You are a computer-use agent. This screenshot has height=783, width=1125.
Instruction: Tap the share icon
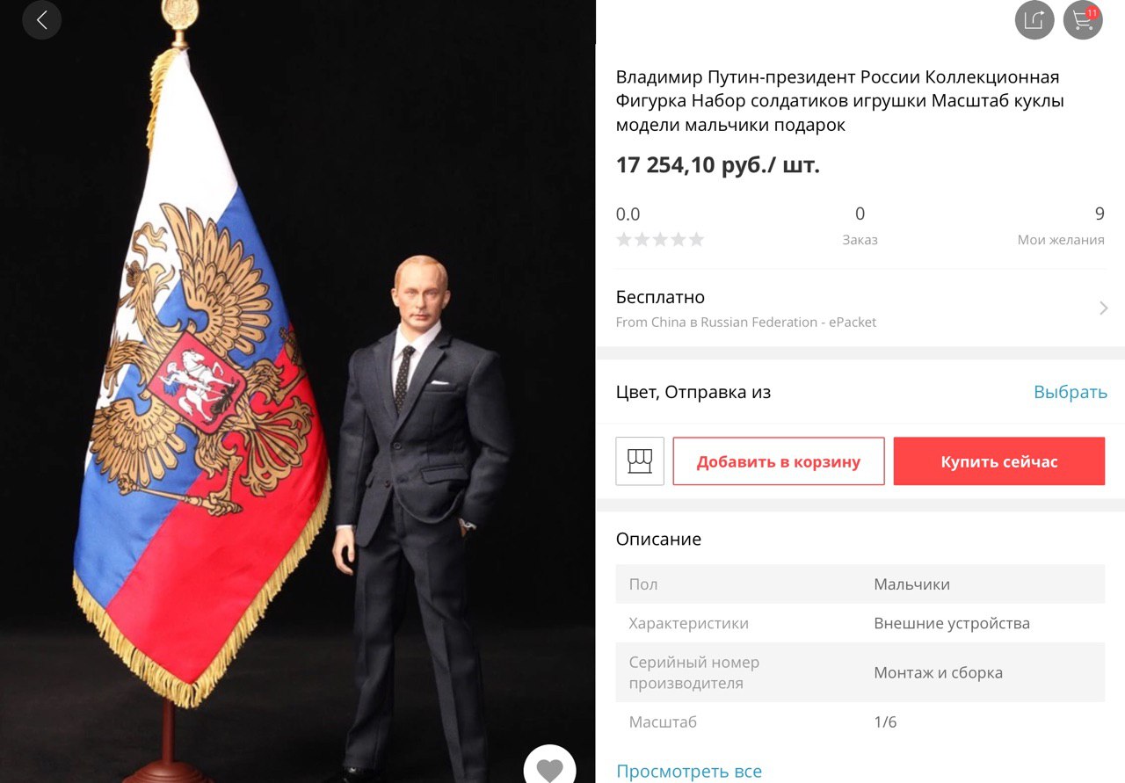click(x=1034, y=20)
